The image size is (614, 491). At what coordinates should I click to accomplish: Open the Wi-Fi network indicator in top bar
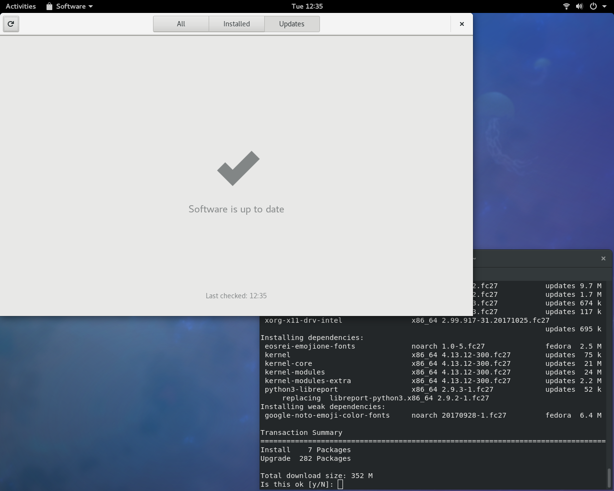566,6
